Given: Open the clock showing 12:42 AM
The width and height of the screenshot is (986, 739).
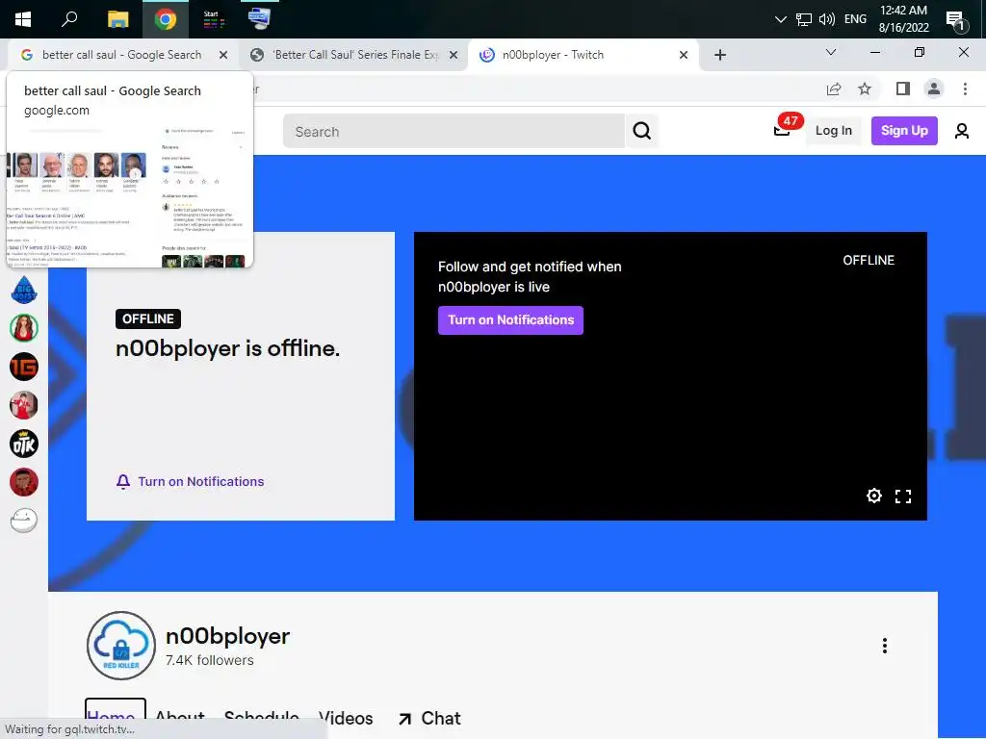Looking at the screenshot, I should pos(903,19).
